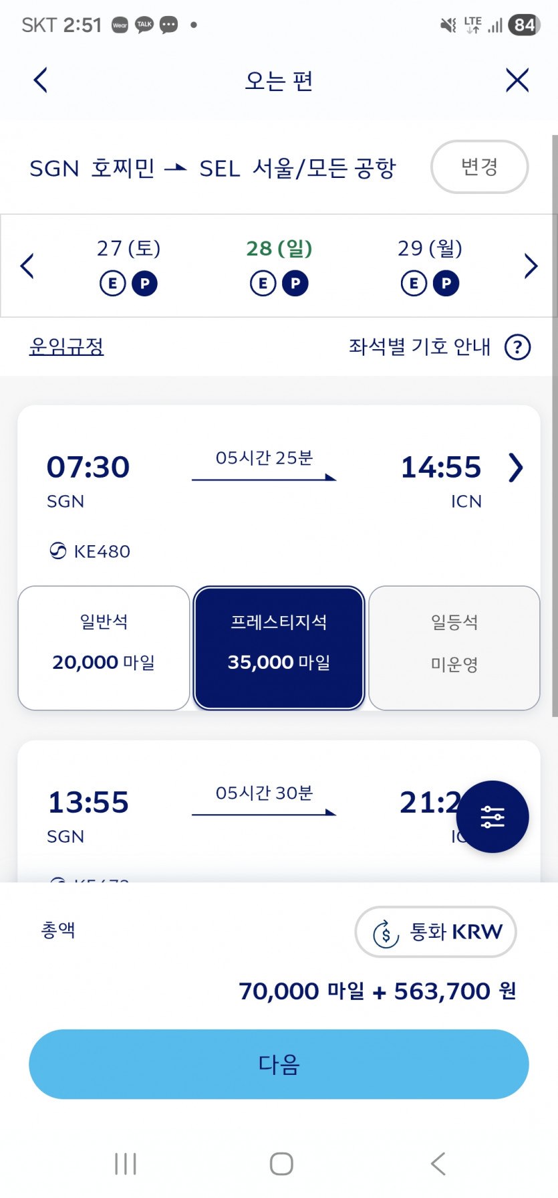
Task: Tap the 변경 route change button
Action: pos(479,167)
